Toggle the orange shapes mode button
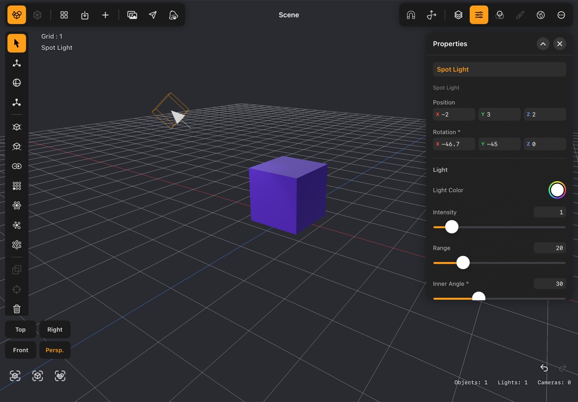578x402 pixels. (x=17, y=15)
